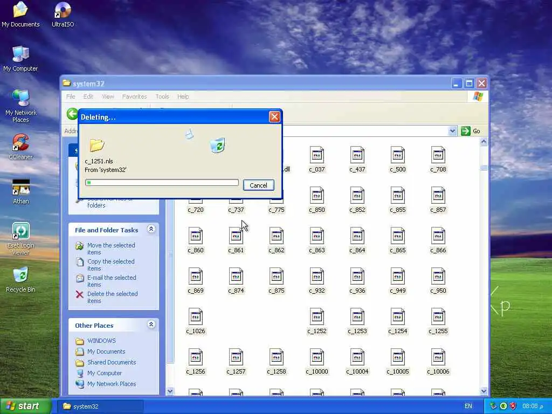Open the Recycle Bin desktop icon
This screenshot has width=552, height=414.
pos(20,280)
